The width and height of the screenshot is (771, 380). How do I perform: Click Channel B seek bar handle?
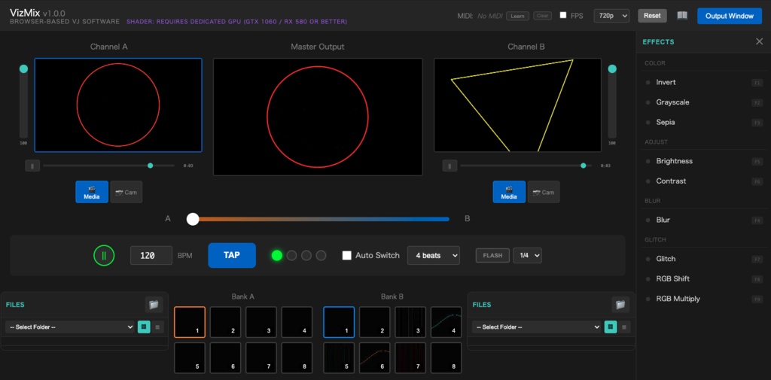click(x=584, y=166)
